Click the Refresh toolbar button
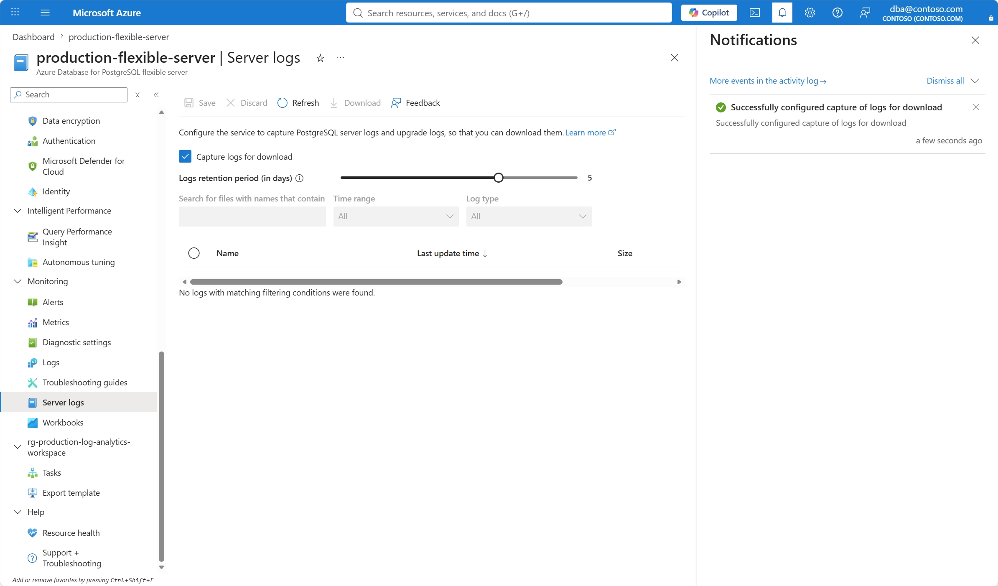The width and height of the screenshot is (998, 586). (298, 103)
